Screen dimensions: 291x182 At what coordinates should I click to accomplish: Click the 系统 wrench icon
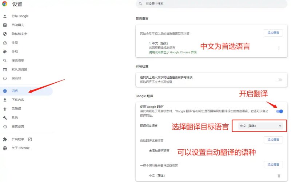click(x=5, y=117)
